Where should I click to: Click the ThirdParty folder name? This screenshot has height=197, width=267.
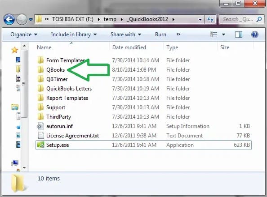tap(58, 117)
